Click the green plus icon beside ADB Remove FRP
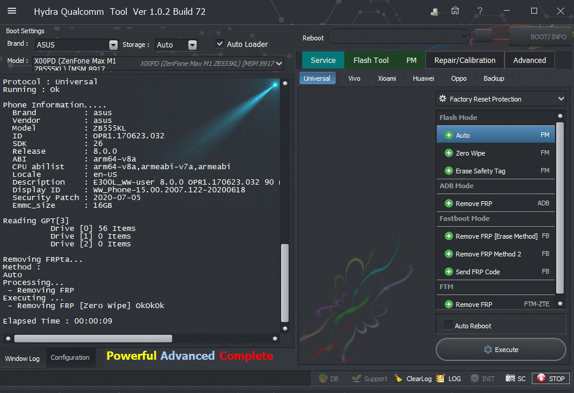 [449, 203]
